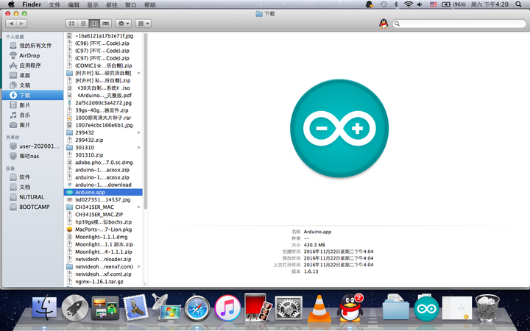Select file Moonlight-1.1.1.dmg
The height and width of the screenshot is (331, 530).
[x=103, y=237]
